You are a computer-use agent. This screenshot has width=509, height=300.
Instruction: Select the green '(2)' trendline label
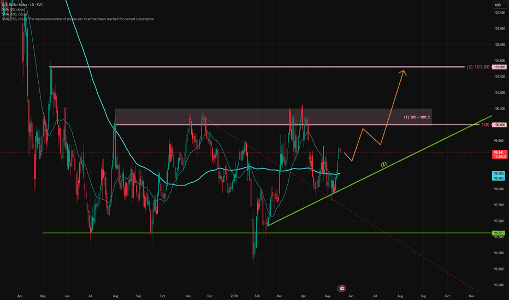click(384, 164)
